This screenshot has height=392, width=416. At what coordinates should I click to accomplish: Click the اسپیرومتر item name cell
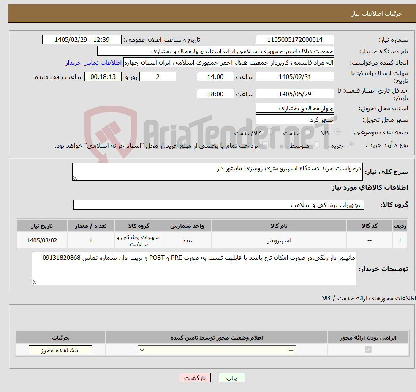click(279, 240)
